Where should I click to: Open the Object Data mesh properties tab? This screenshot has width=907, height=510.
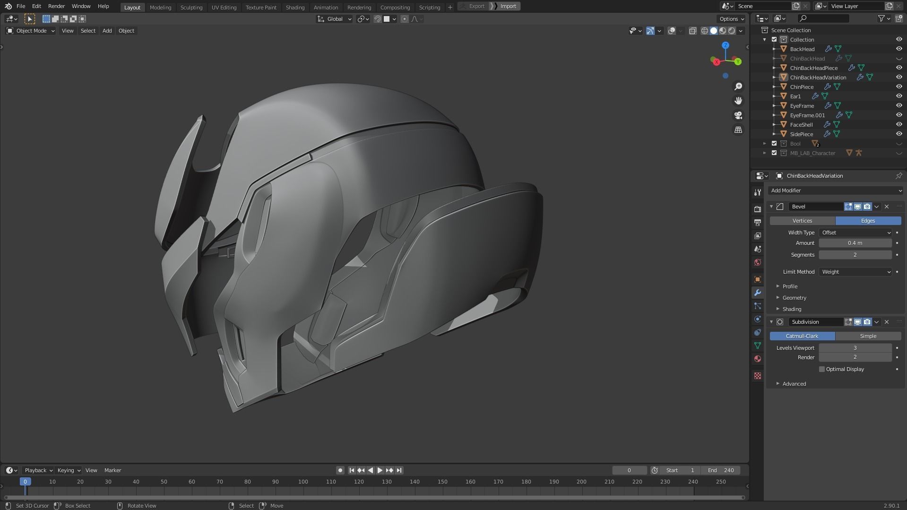point(758,346)
